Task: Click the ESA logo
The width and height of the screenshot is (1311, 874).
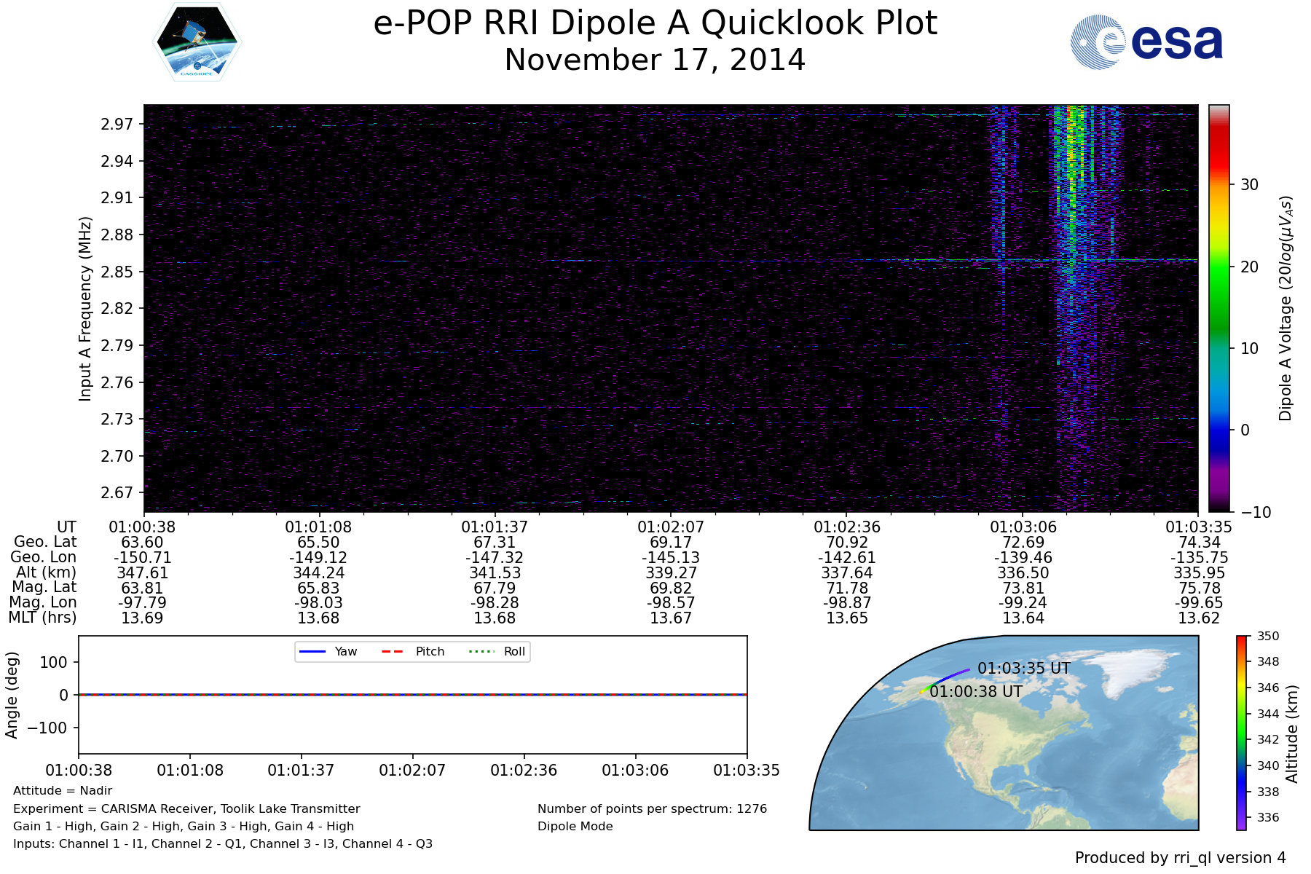Action: 1146,42
